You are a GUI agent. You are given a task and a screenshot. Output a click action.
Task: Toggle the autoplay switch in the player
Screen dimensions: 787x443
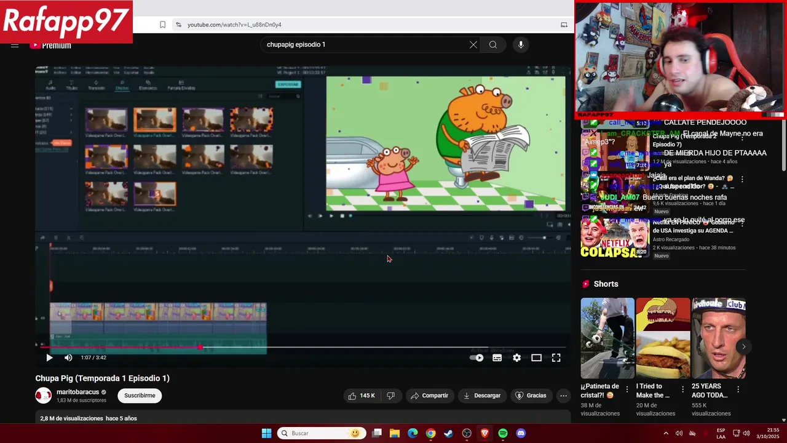point(477,357)
